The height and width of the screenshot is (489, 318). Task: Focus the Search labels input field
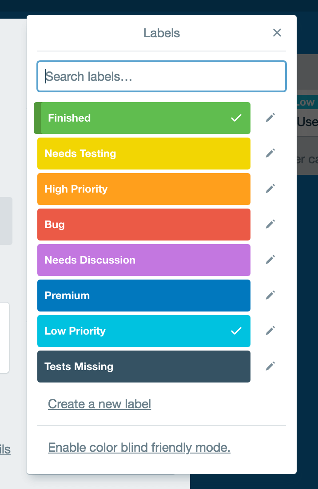[x=162, y=76]
